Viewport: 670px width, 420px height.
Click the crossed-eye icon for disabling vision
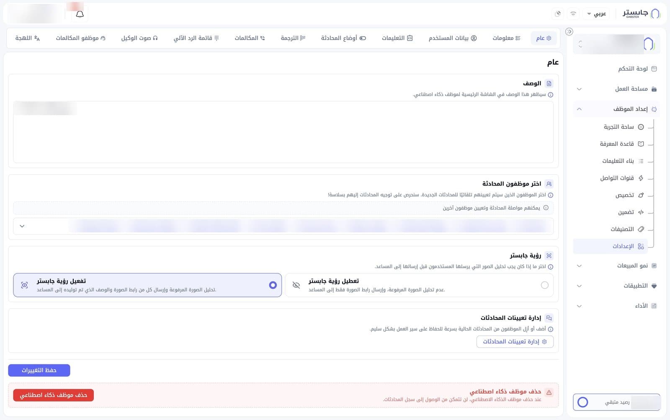pyautogui.click(x=296, y=285)
